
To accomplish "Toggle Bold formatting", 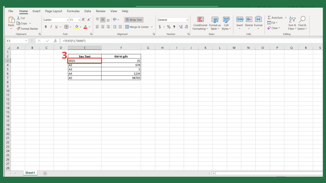I will 46,27.
